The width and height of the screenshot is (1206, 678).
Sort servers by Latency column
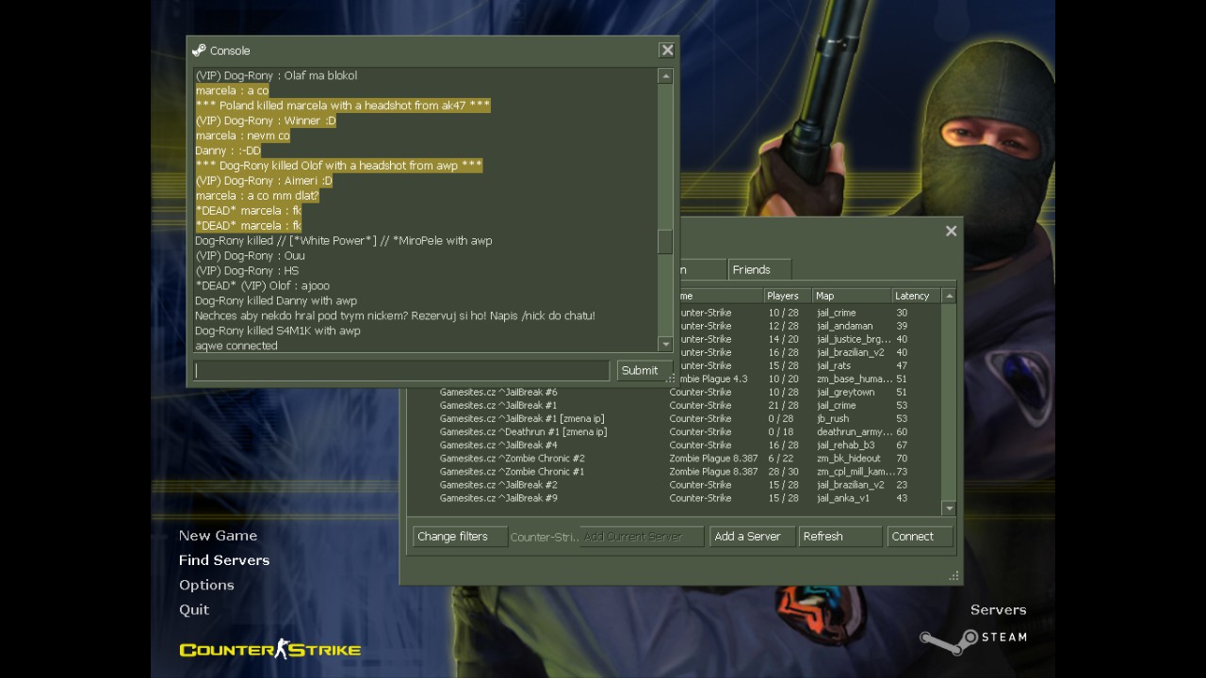click(x=916, y=296)
